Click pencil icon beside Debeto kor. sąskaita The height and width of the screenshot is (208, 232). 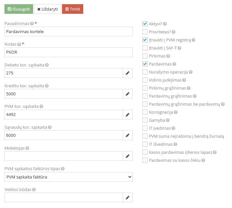(x=128, y=73)
